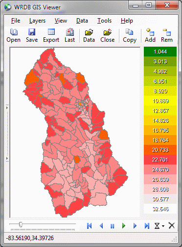182x247 pixels.
Task: Click the Copy toolbar icon
Action: 130,32
